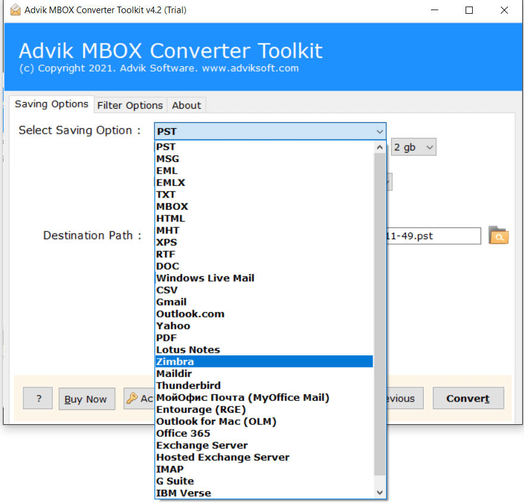The height and width of the screenshot is (503, 524).
Task: Click the dropdown list scrollbar thumb
Action: click(x=380, y=314)
